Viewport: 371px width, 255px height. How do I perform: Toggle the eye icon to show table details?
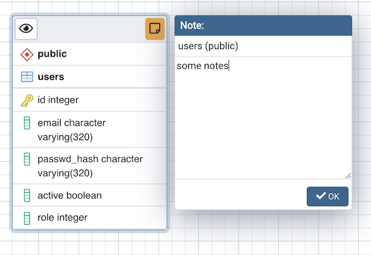click(26, 29)
